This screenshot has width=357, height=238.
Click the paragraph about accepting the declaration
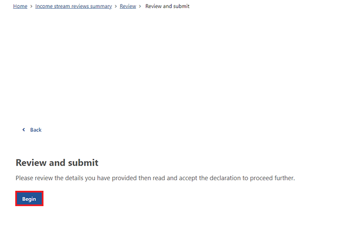(x=155, y=178)
